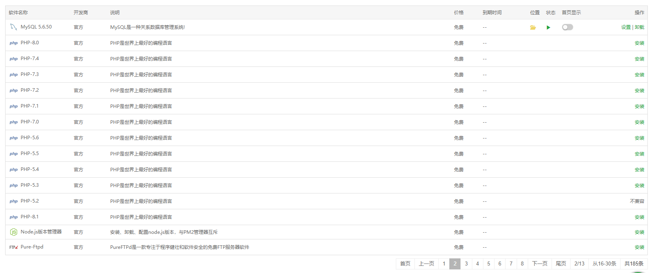651x273 pixels.
Task: Select the MySQL 5.6.50 name text
Action: point(36,27)
